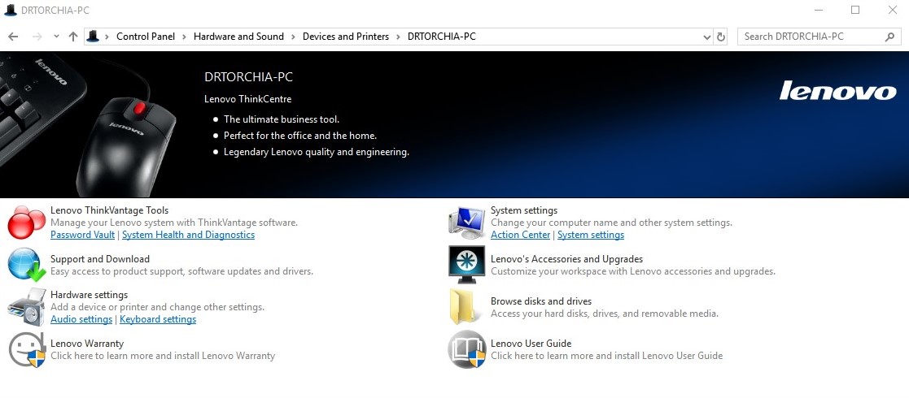Click the System settings heading text
Viewport: 909px width, 398px height.
(x=524, y=210)
